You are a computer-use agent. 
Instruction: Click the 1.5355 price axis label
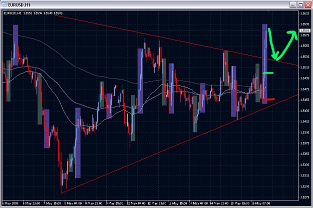pos(305,154)
